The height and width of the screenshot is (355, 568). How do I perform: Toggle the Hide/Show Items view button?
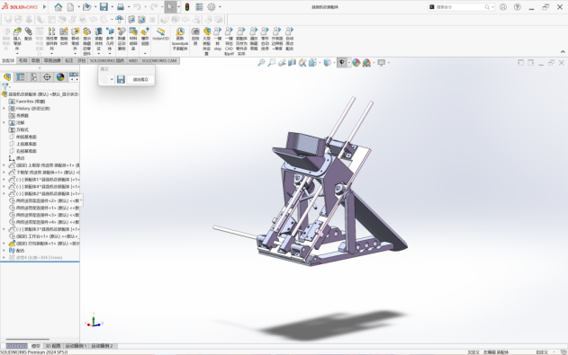point(341,63)
